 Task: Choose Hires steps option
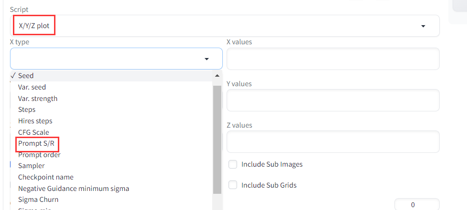[35, 121]
